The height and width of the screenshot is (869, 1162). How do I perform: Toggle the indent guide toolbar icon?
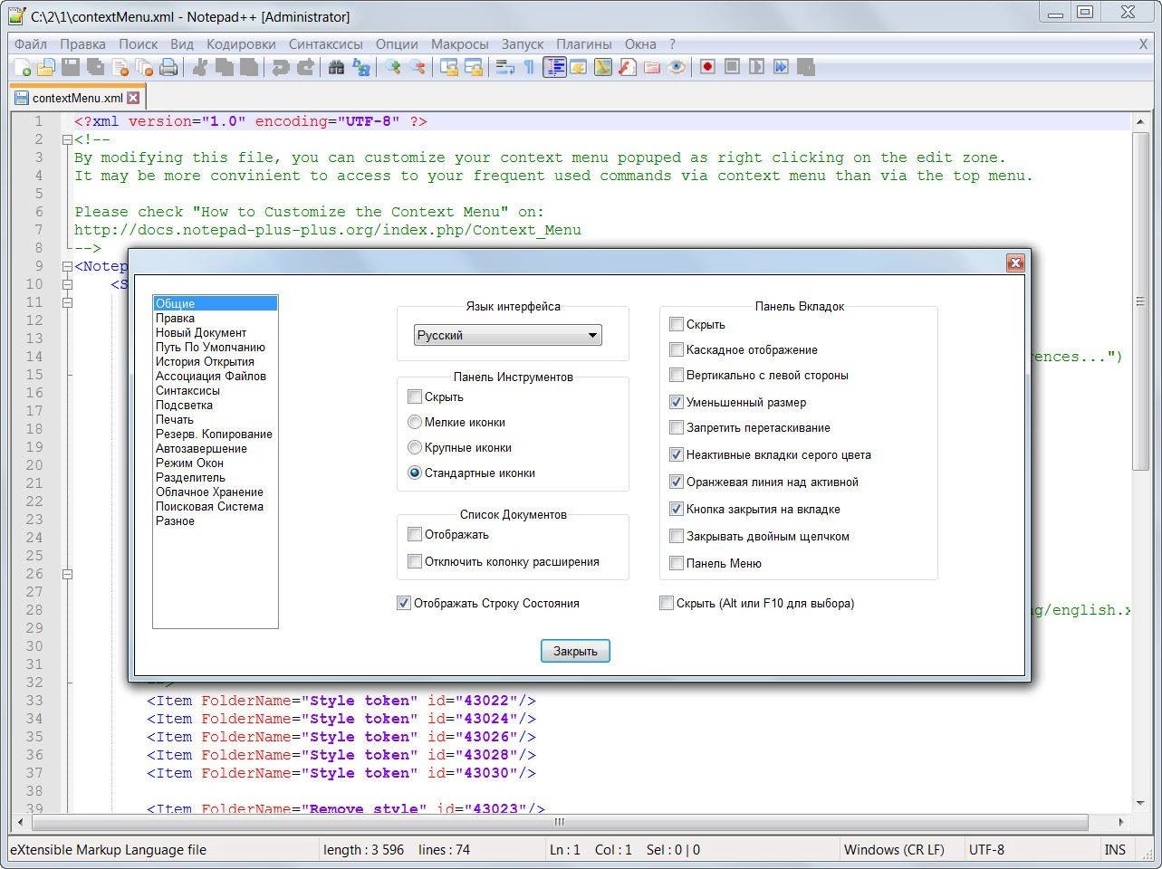point(554,67)
